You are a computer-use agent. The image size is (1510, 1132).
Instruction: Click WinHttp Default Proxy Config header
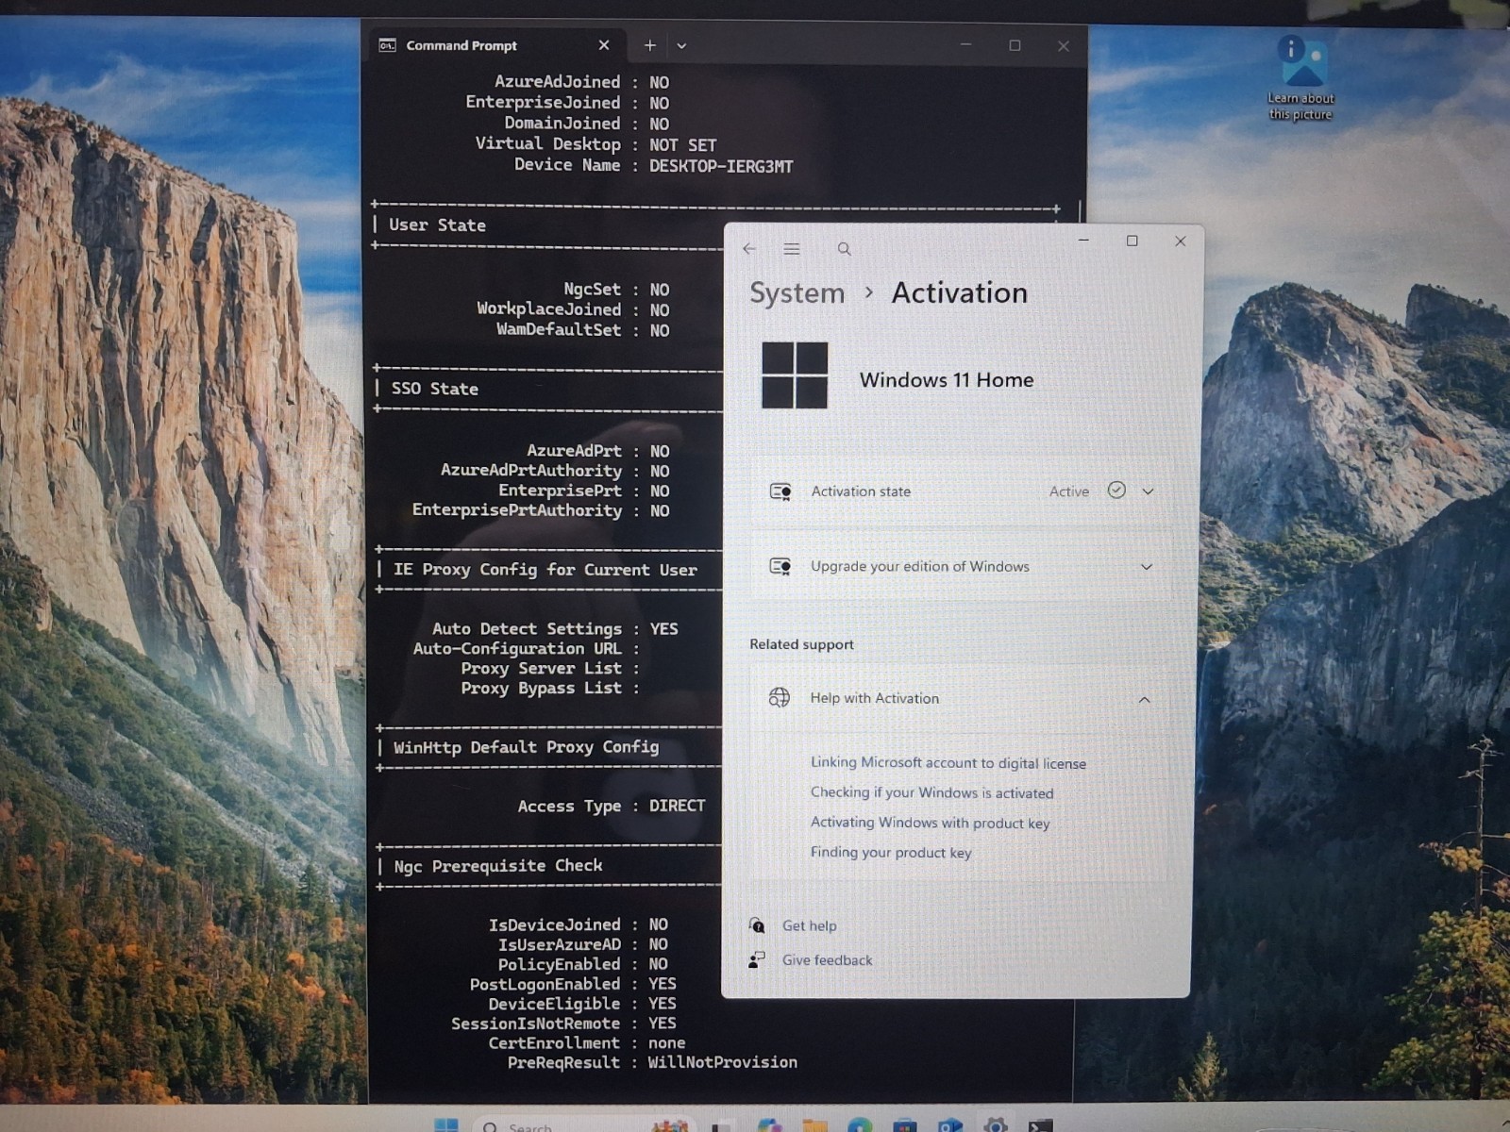tap(526, 747)
